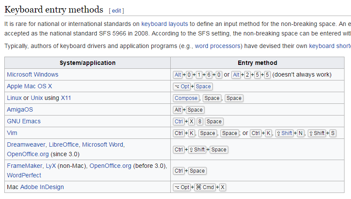Follow the keyboard layouts link
Image resolution: width=351 pixels, height=199 pixels.
(165, 24)
